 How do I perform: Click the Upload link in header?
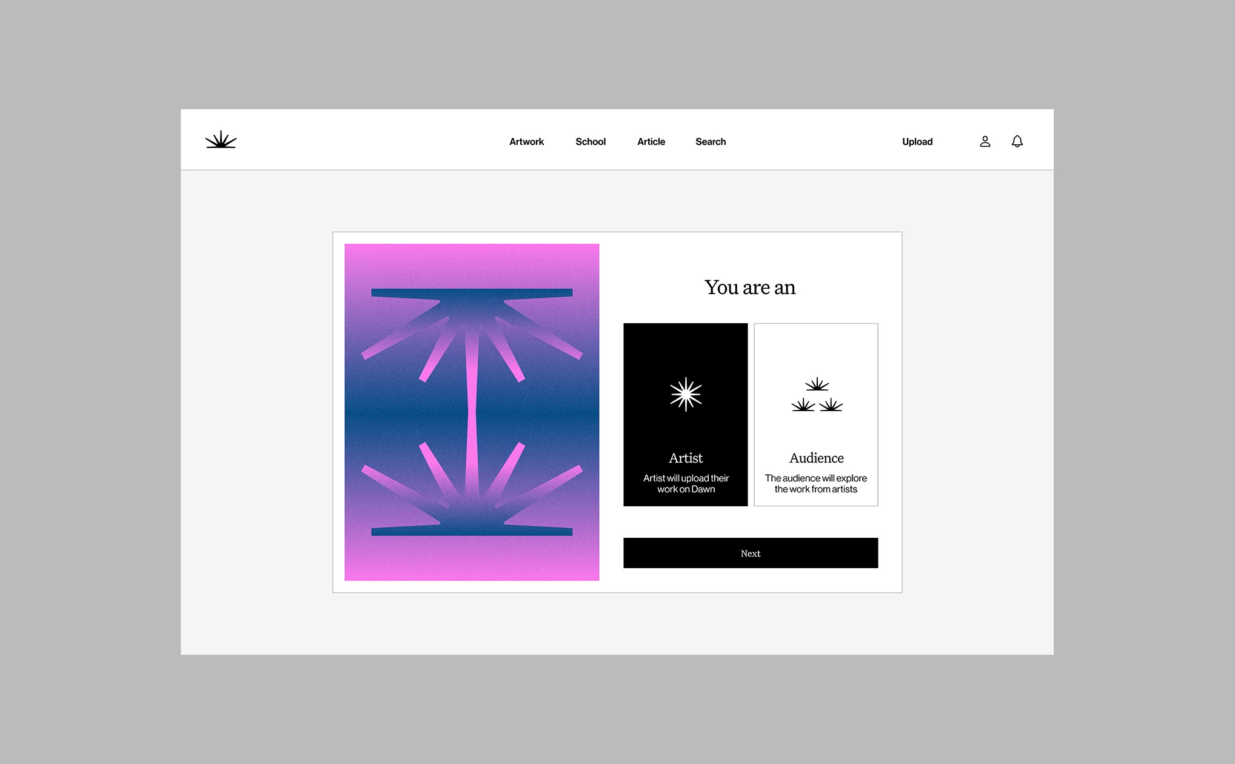pyautogui.click(x=917, y=141)
